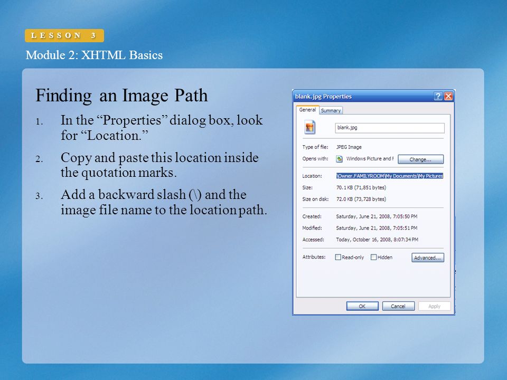Screen dimensions: 507x380
Task: Click the Change... button
Action: point(420,159)
